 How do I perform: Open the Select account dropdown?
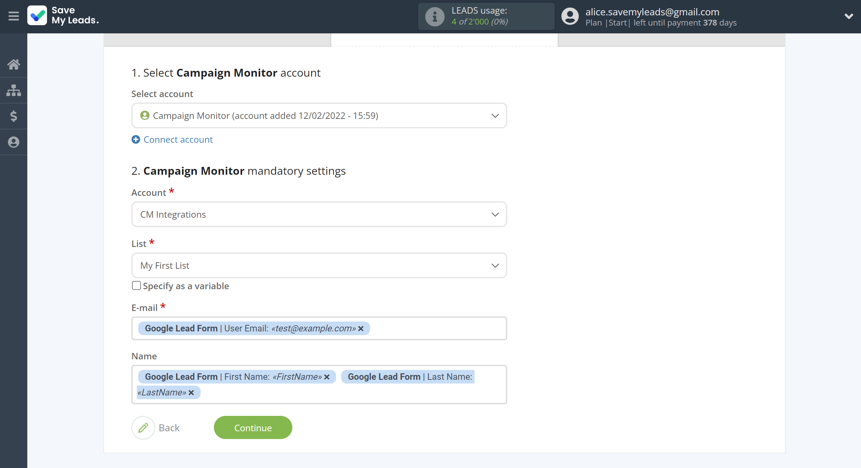(x=319, y=115)
